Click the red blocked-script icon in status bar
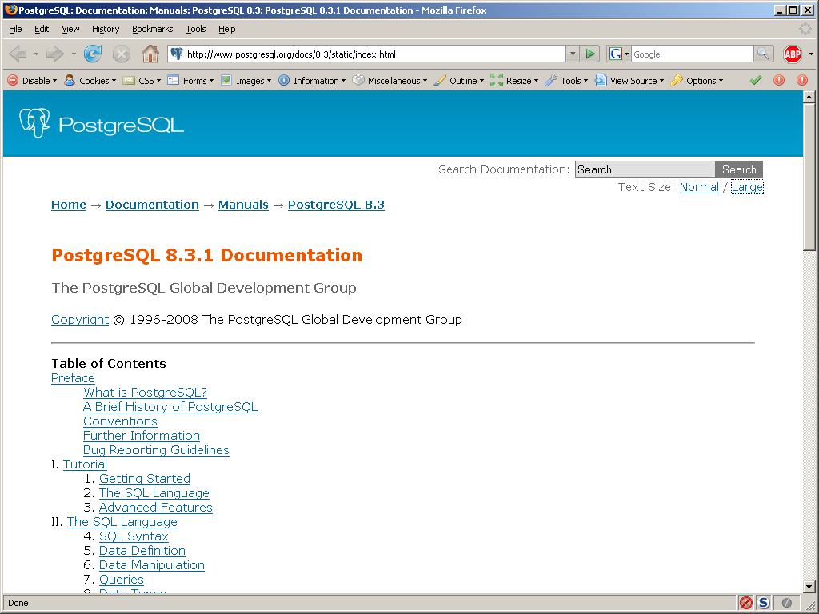Image resolution: width=819 pixels, height=614 pixels. 746,603
